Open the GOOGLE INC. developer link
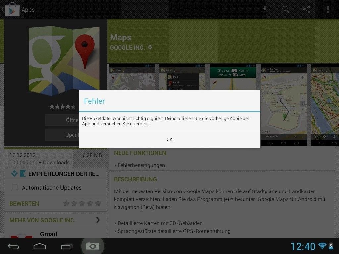 coord(127,48)
